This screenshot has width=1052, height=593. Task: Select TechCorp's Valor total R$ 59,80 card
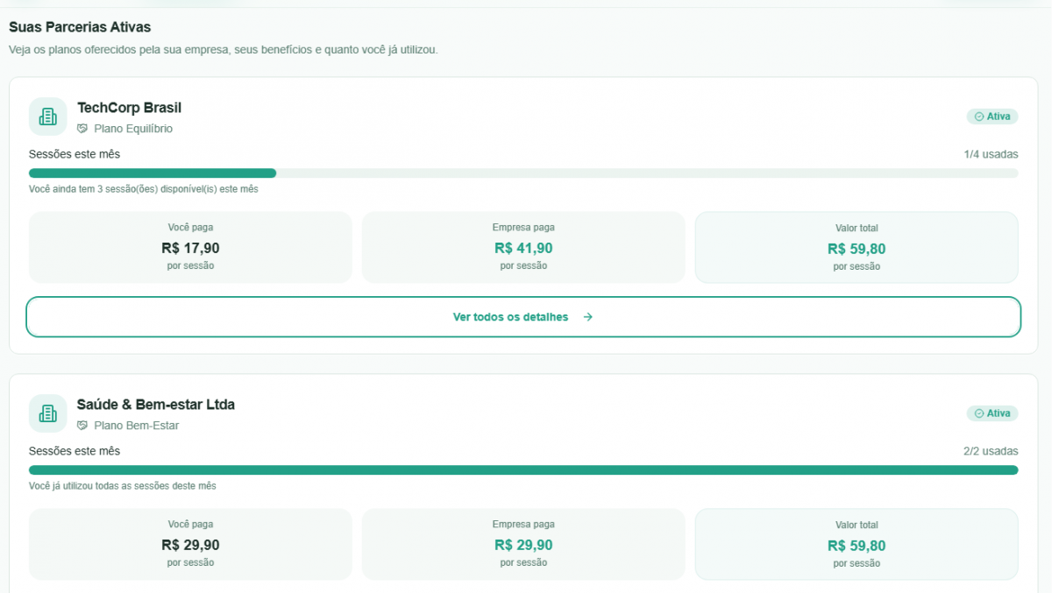coord(857,248)
